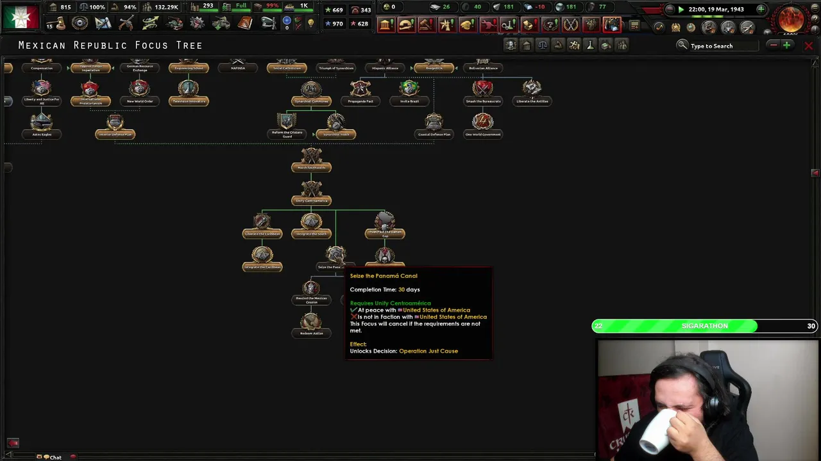Screen dimensions: 821x461
Task: Toggle the political bust focus filter
Action: click(x=511, y=45)
